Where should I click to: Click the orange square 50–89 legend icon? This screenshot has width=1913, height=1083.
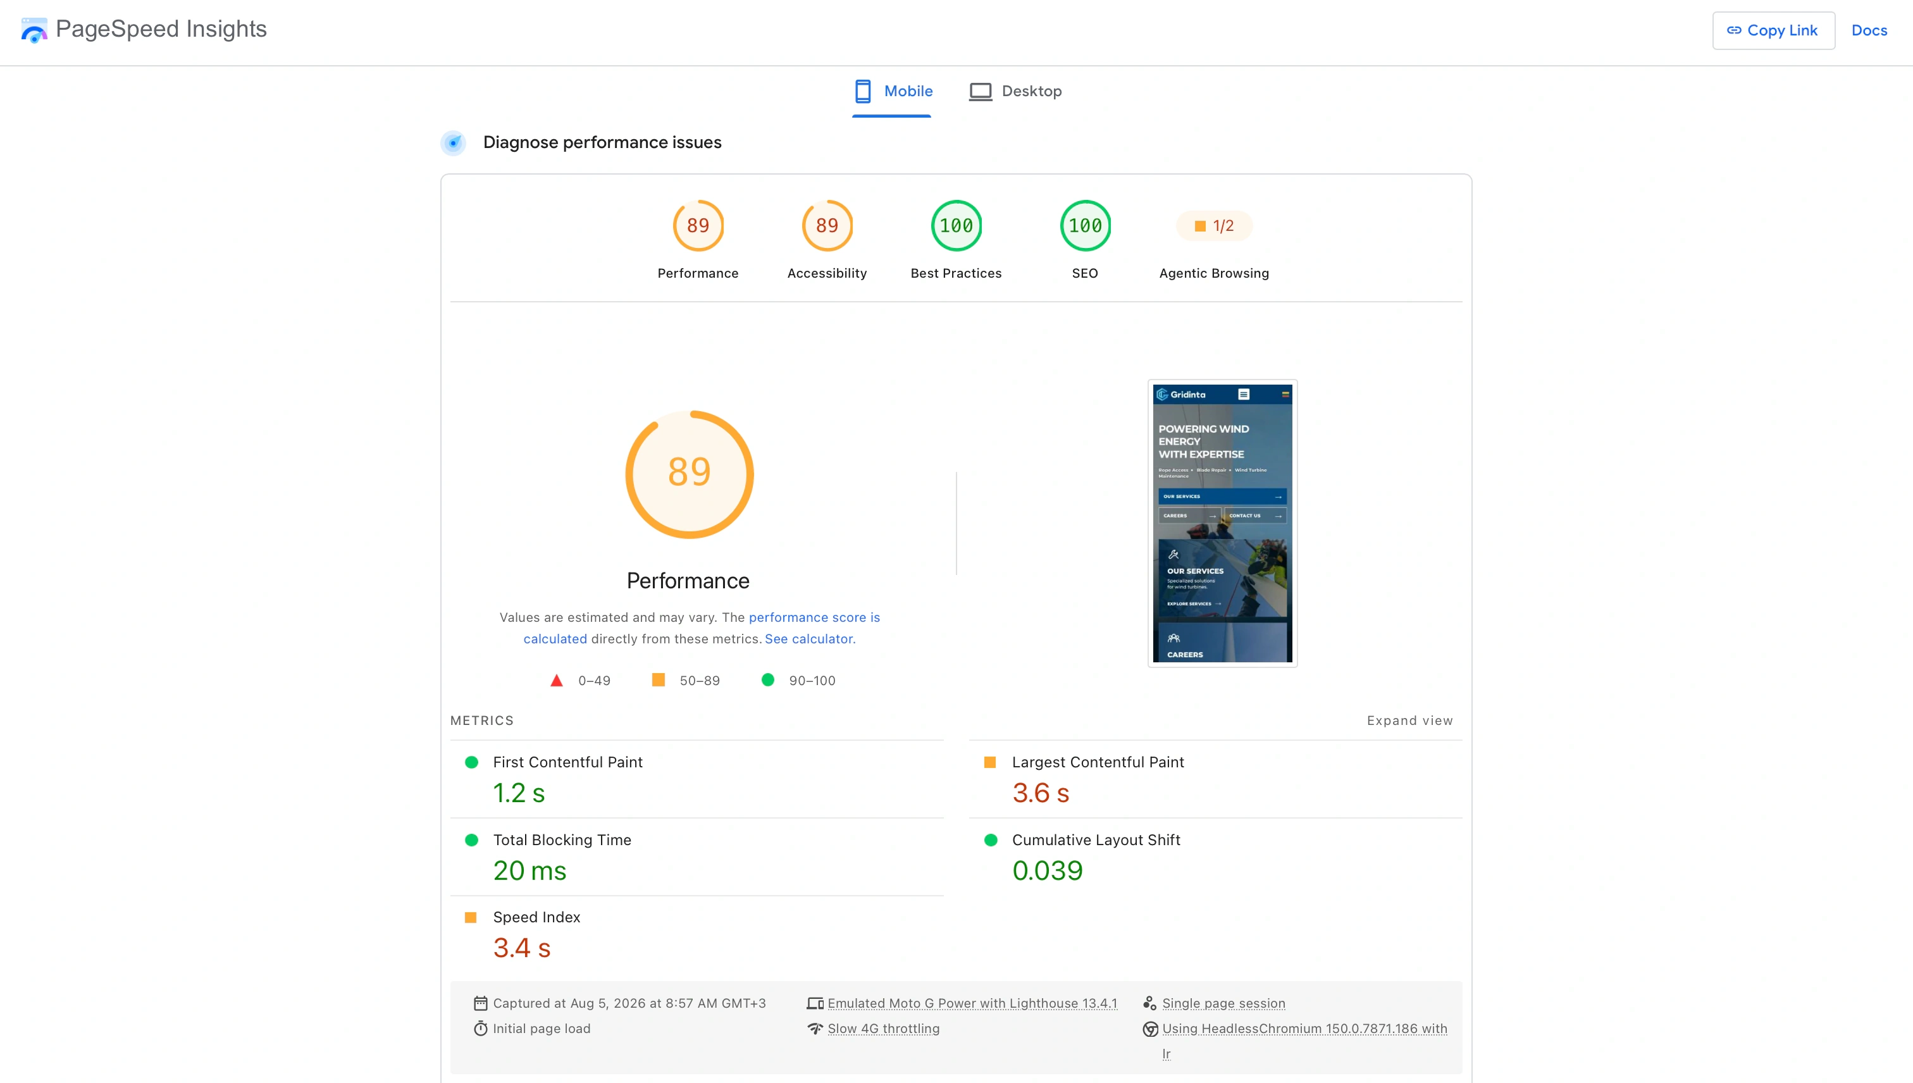659,680
